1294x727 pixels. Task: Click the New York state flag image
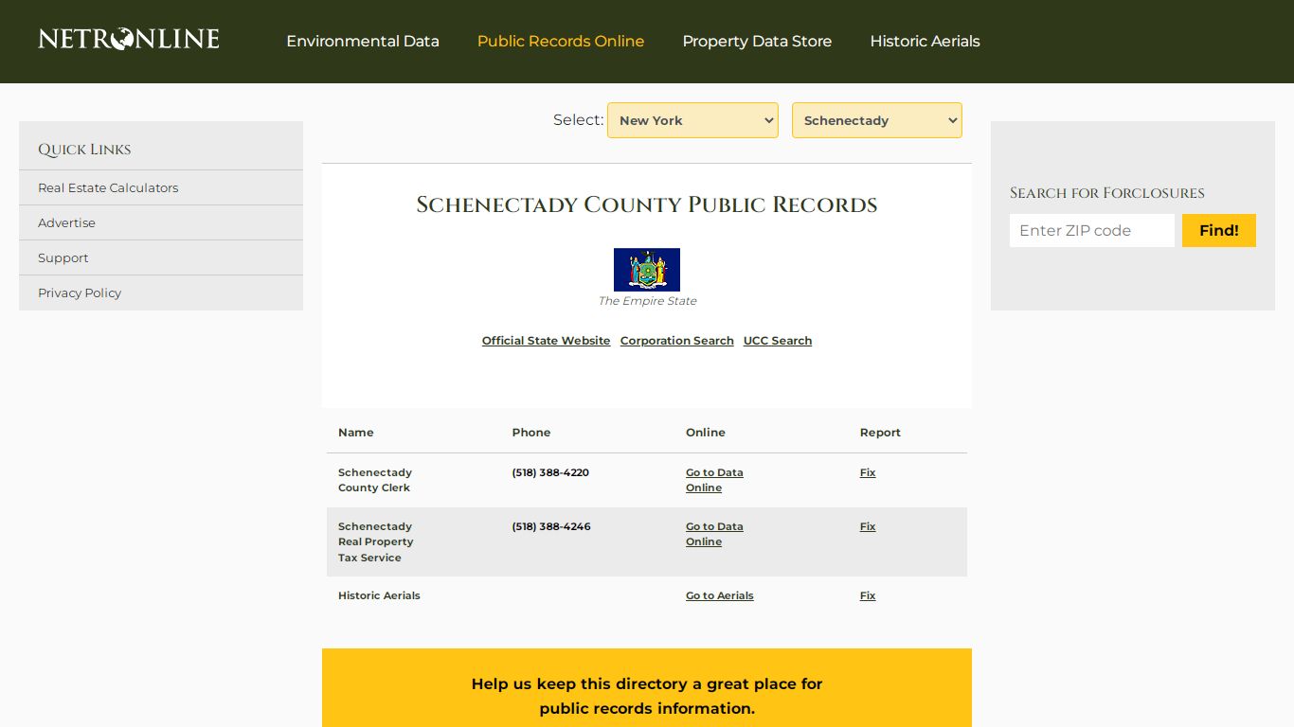coord(647,270)
